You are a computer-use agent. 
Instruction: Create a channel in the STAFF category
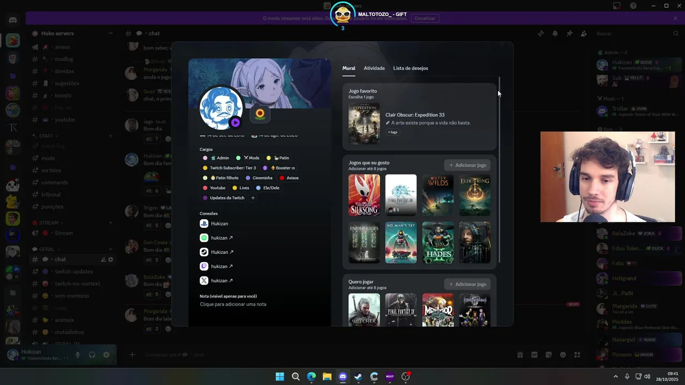(111, 136)
